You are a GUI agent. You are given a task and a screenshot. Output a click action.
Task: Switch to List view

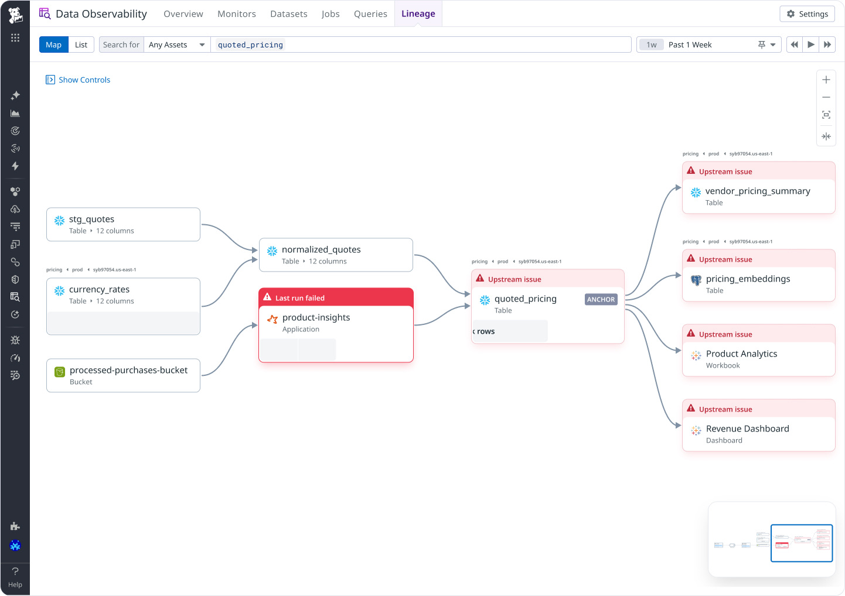click(81, 44)
